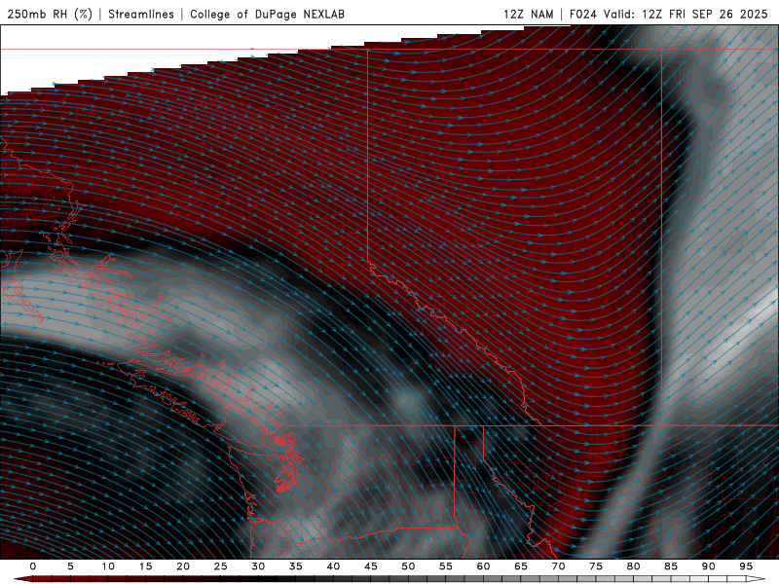Select the colorbar label "50"
The width and height of the screenshot is (779, 584).
[x=408, y=566]
